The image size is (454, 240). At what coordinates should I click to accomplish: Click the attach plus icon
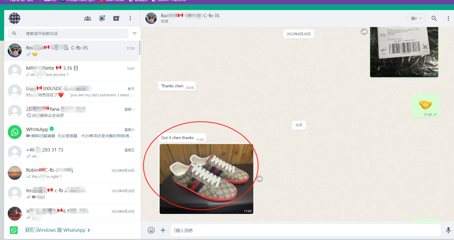(163, 230)
